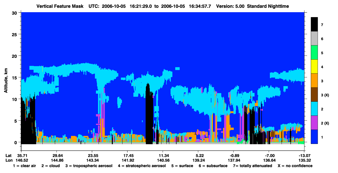Click longitude value 137.94
The image size is (338, 173).
coord(234,160)
